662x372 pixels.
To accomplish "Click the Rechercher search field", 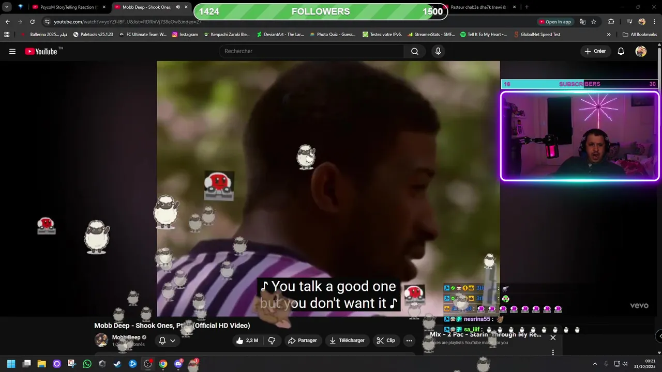I will click(x=311, y=51).
